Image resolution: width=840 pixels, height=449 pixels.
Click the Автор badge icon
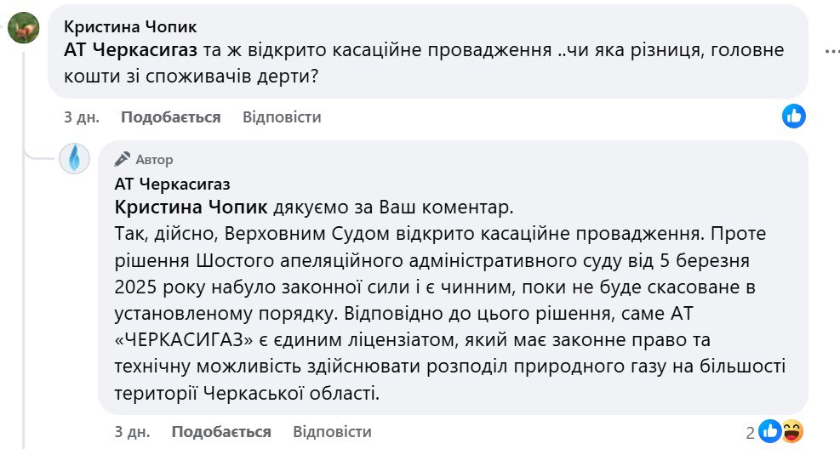(x=123, y=159)
